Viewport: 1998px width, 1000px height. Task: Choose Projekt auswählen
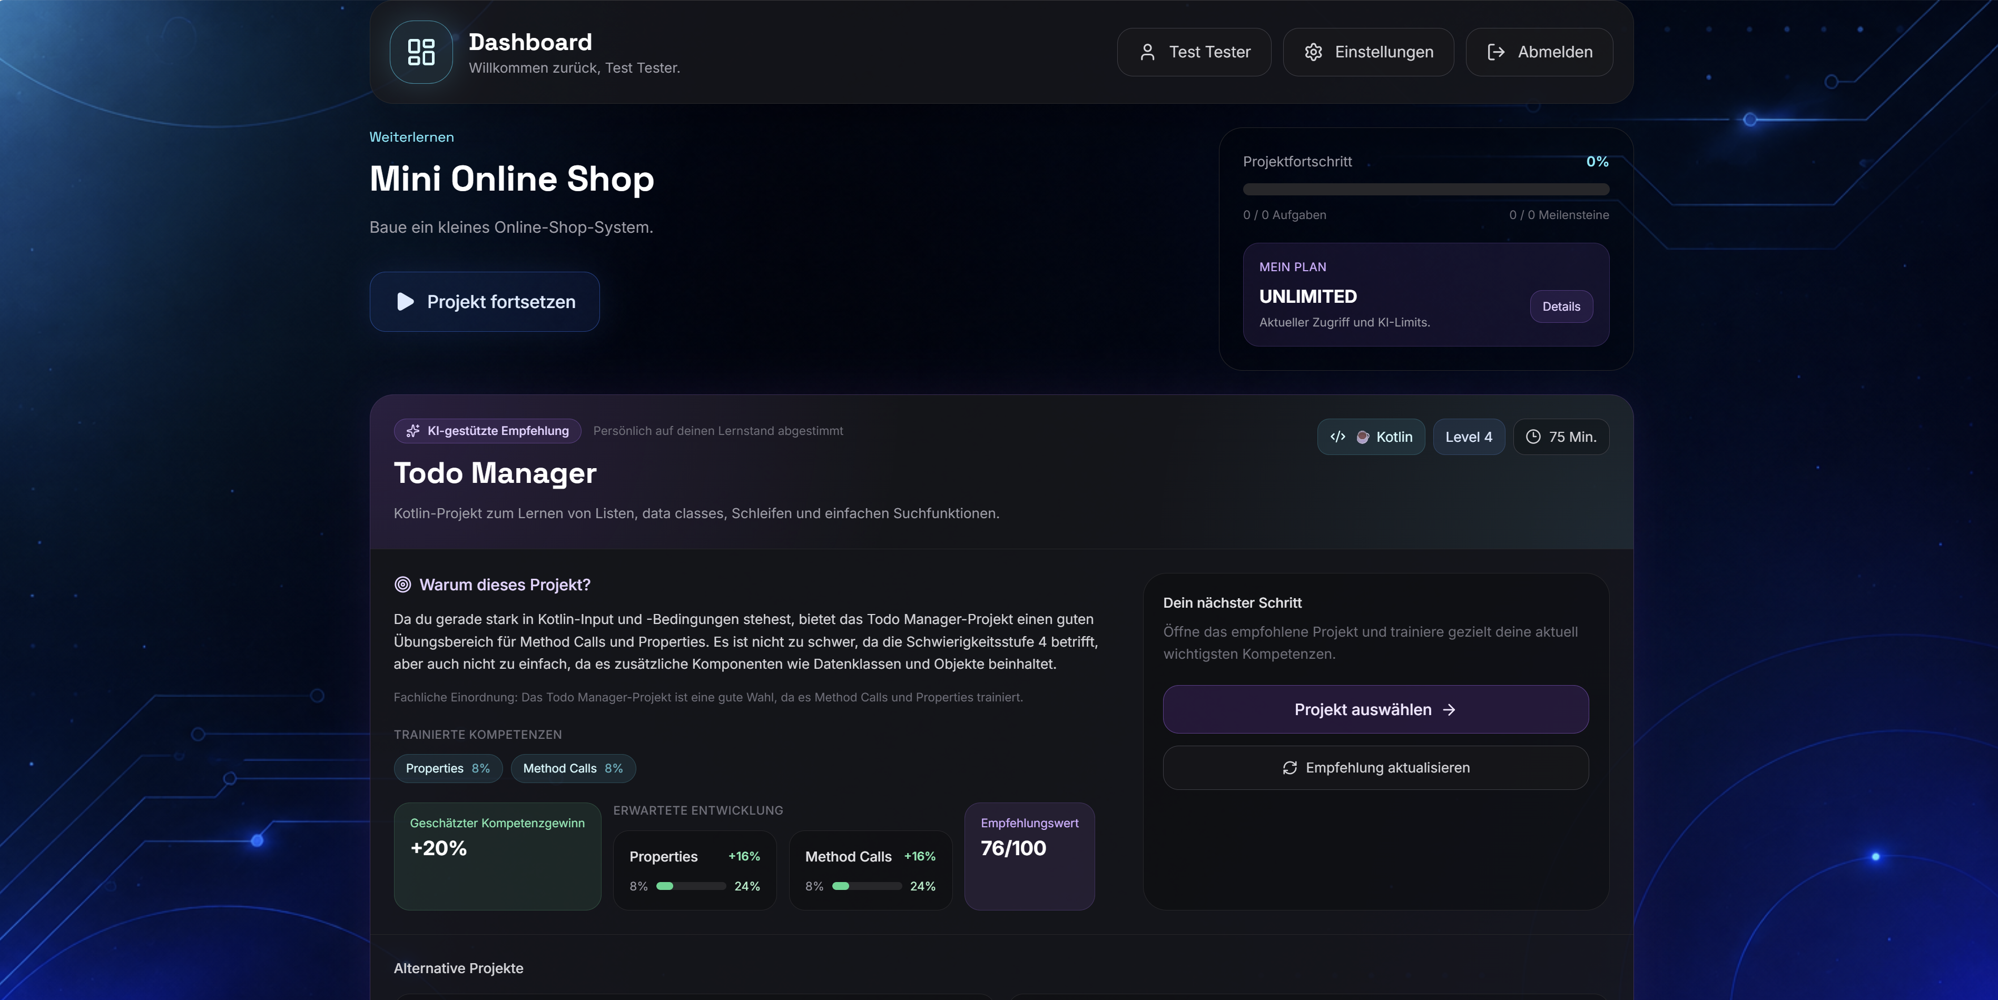pos(1376,709)
